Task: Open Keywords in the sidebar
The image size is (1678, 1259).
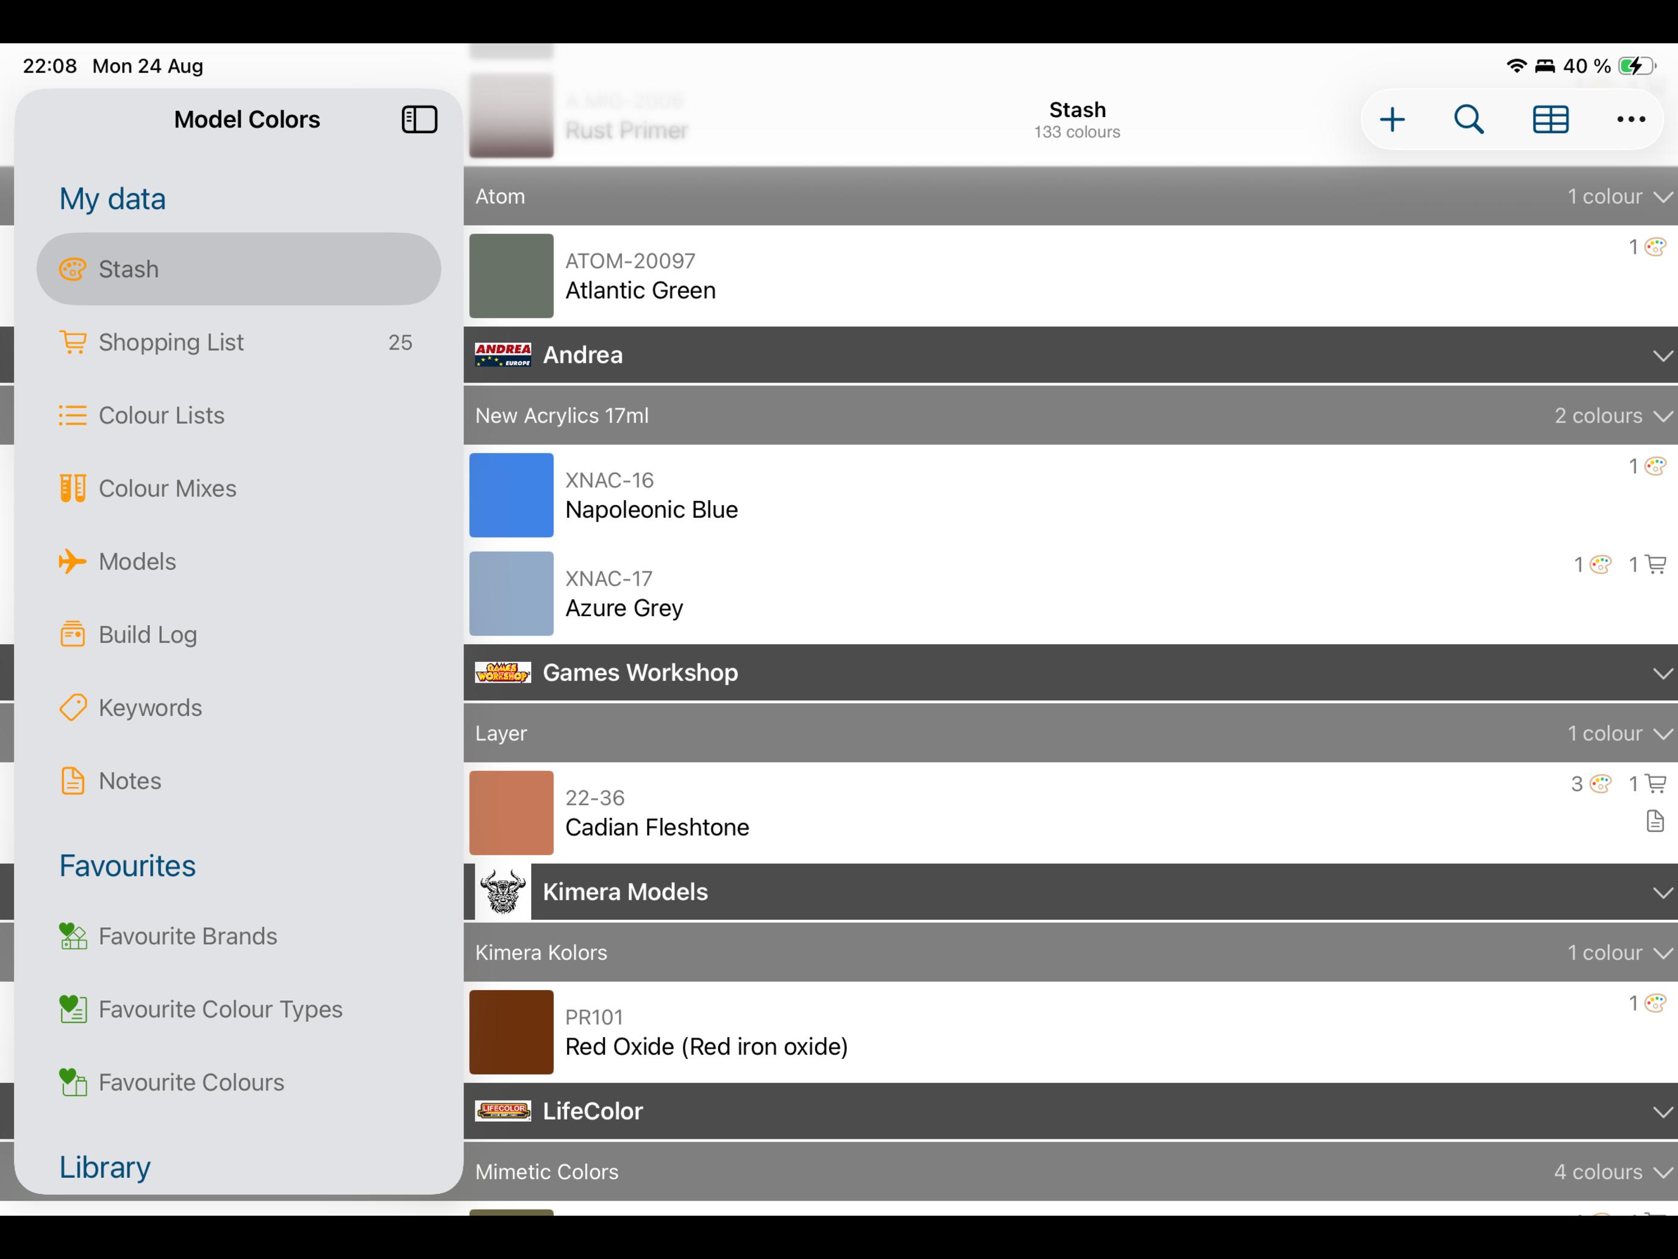Action: click(238, 708)
